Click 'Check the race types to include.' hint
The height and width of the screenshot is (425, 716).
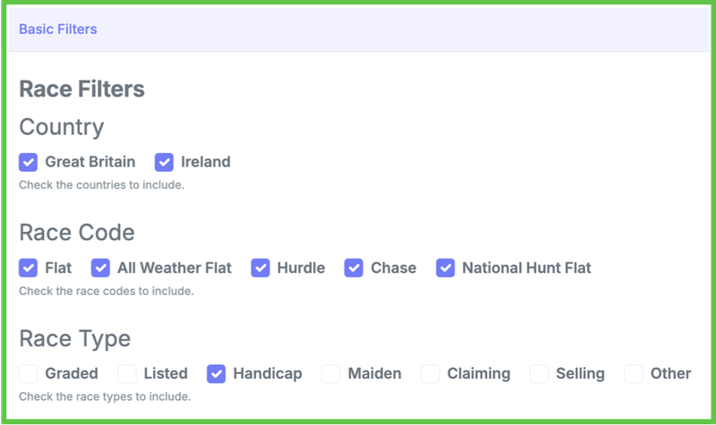105,396
